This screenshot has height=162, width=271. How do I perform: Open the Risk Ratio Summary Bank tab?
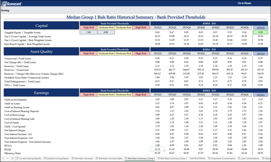[109, 158]
